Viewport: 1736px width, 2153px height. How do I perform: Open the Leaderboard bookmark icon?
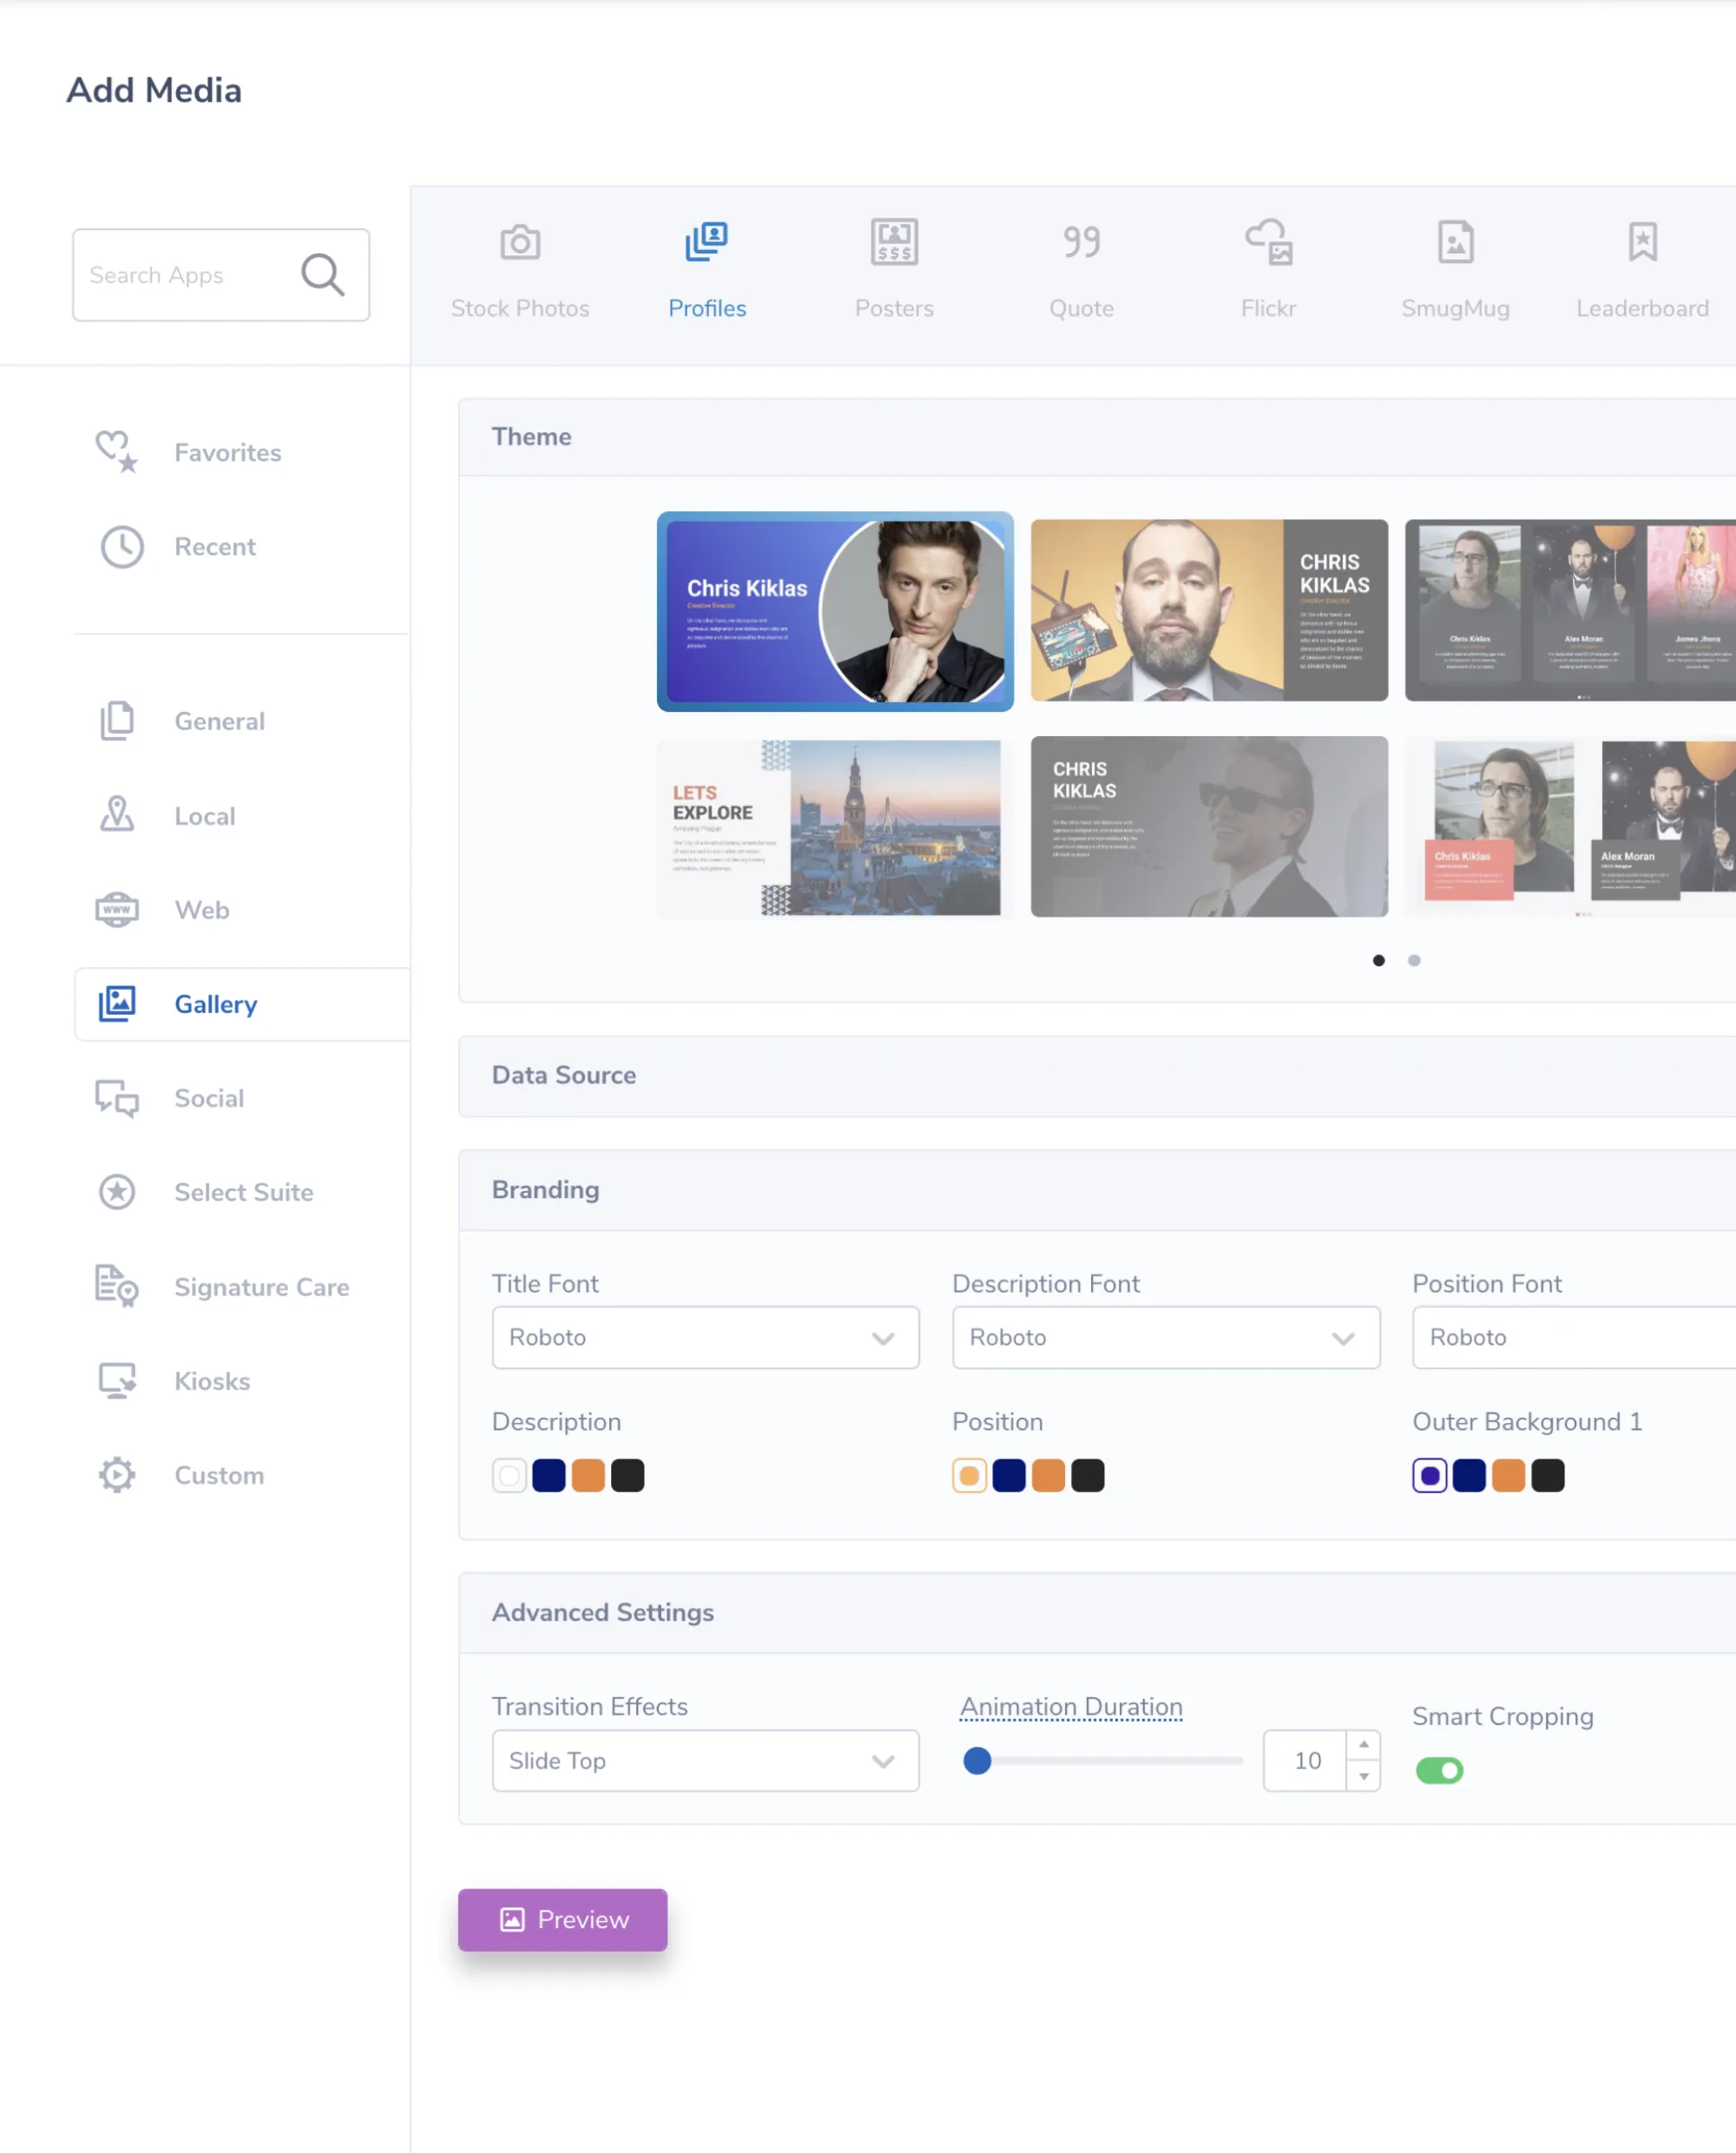click(x=1642, y=242)
